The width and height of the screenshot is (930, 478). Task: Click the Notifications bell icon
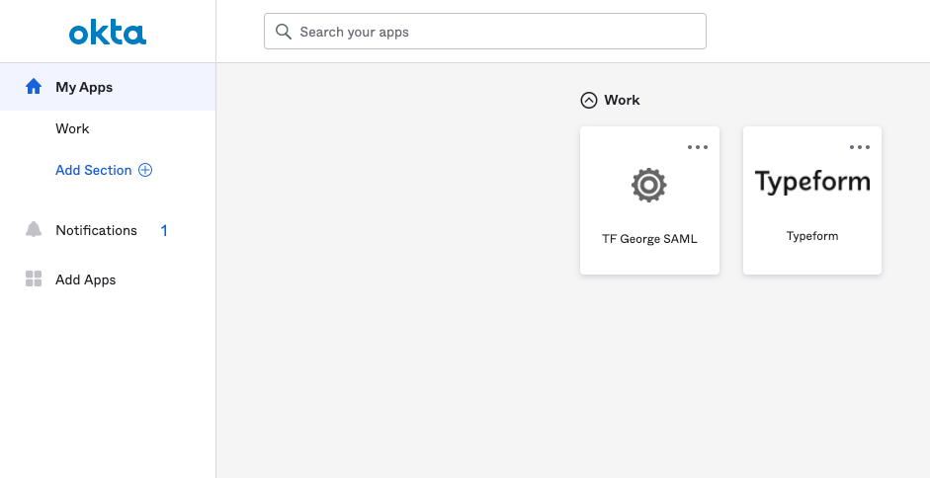click(x=34, y=229)
